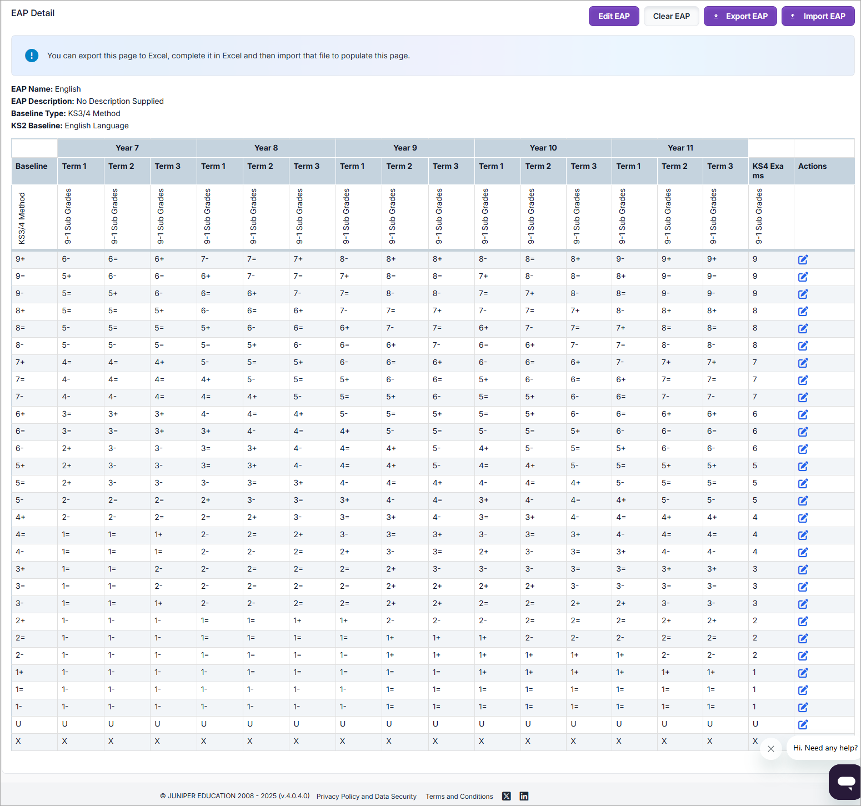This screenshot has height=806, width=861.
Task: Click the Edit EAP button
Action: pos(613,16)
